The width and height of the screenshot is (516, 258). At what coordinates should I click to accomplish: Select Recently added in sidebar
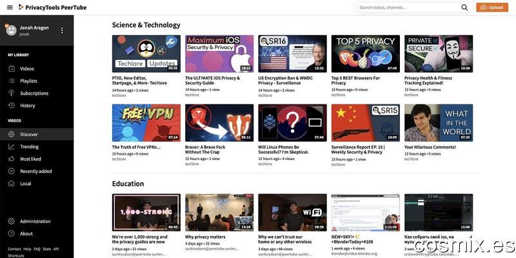point(37,171)
